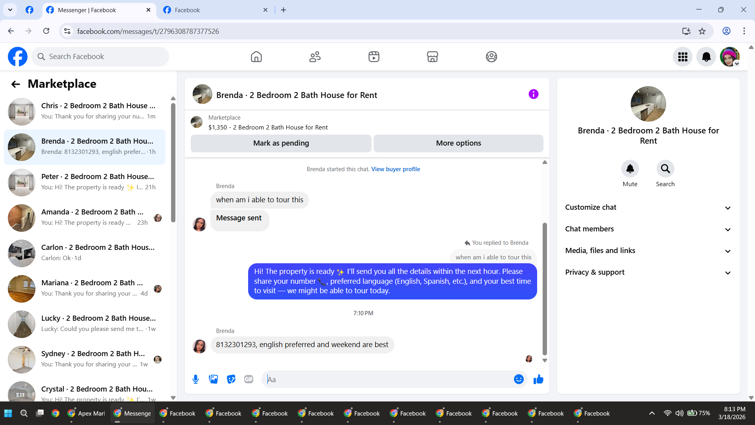
Task: Expand the Chat members section
Action: 648,229
